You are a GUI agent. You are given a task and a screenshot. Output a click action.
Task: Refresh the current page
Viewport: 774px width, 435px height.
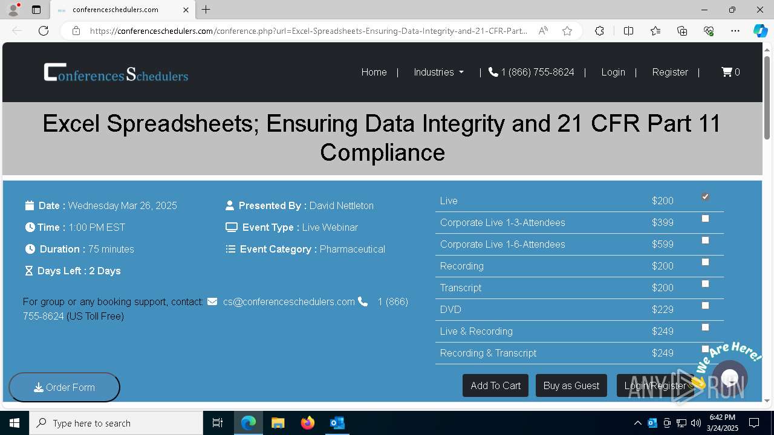click(44, 31)
